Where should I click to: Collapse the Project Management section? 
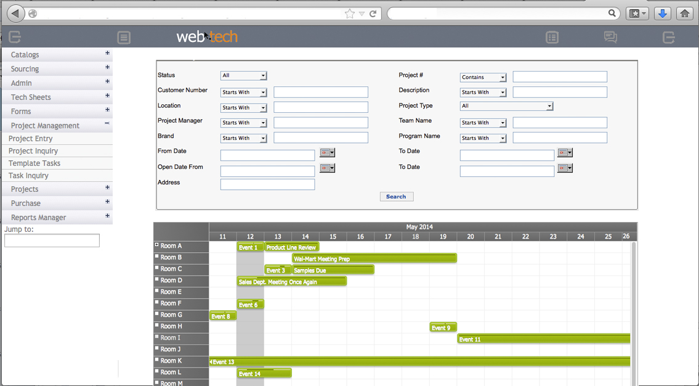[x=107, y=123]
